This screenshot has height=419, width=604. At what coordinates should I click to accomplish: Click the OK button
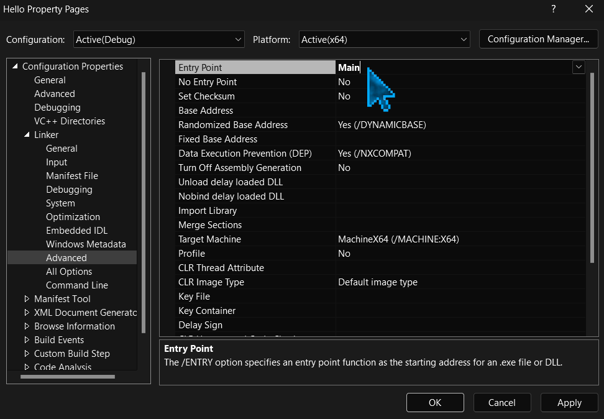tap(435, 402)
